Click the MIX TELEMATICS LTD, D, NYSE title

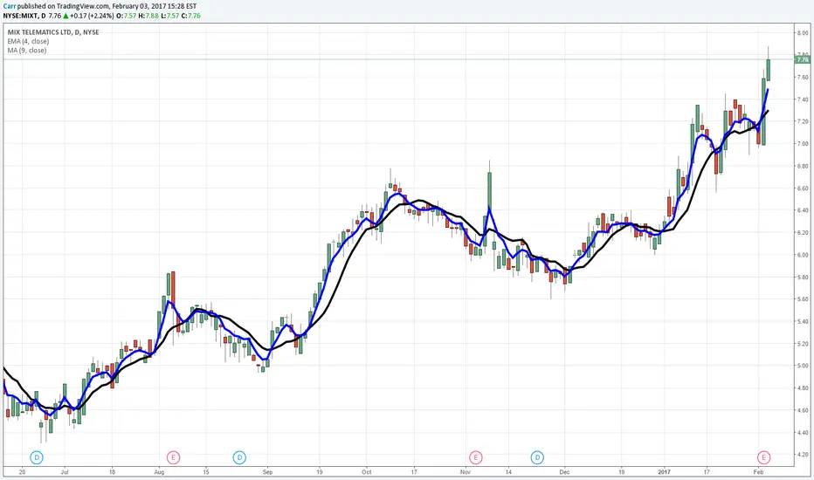coord(53,32)
